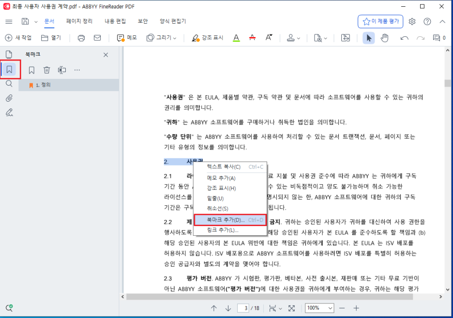This screenshot has height=318, width=453.
Task: Click the fit to page icon
Action: [291, 308]
